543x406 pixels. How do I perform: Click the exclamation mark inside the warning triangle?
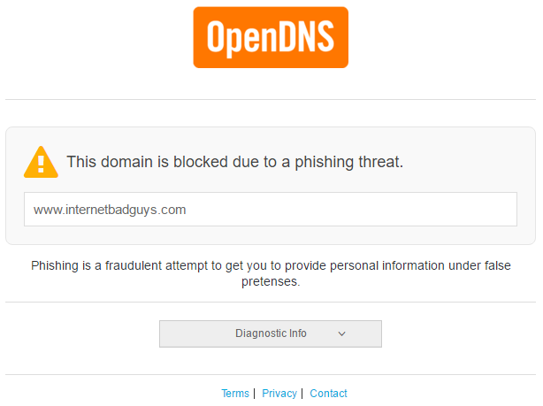pos(41,164)
